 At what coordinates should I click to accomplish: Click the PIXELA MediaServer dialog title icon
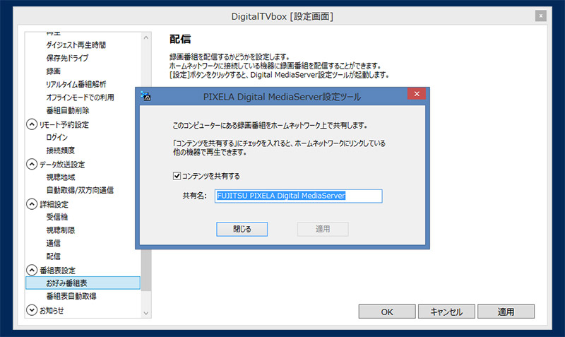146,95
